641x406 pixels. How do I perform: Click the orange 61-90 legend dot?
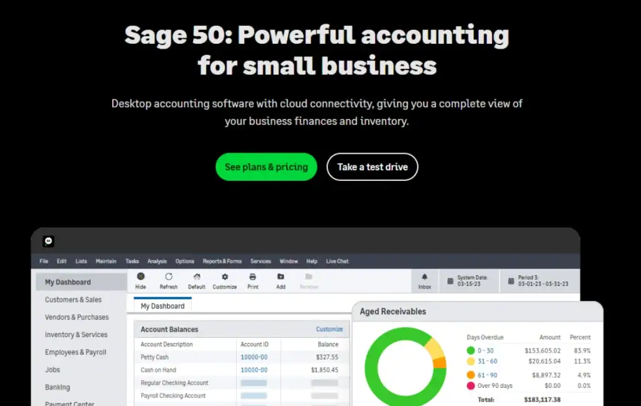click(x=471, y=375)
